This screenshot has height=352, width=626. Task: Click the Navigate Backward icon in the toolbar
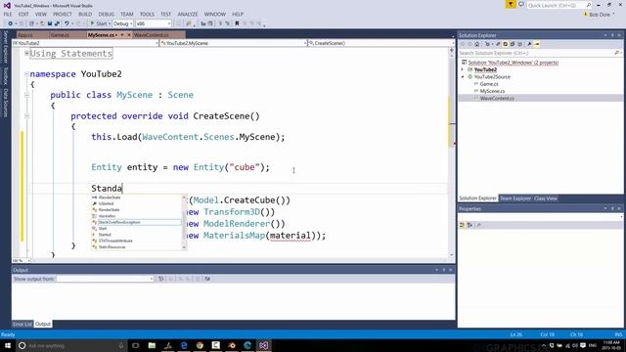click(11, 23)
